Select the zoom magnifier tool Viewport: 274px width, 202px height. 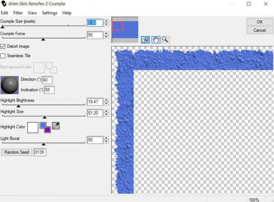coord(165,40)
